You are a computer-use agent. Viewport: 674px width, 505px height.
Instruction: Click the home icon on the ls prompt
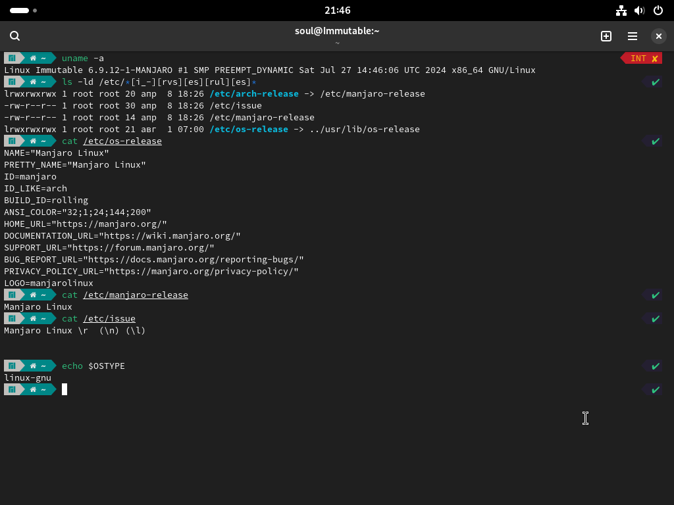(x=33, y=82)
